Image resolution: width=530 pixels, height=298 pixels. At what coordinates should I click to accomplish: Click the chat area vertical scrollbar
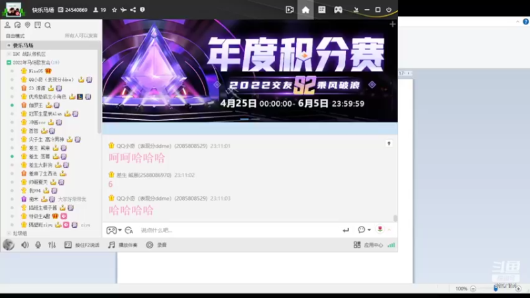coord(395,219)
